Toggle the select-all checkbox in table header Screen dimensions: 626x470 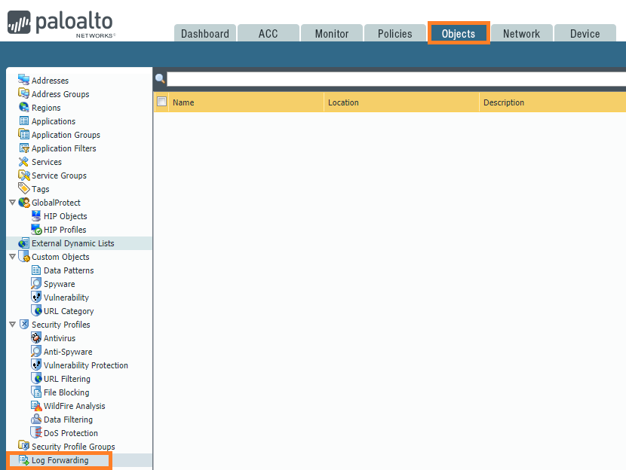[161, 102]
